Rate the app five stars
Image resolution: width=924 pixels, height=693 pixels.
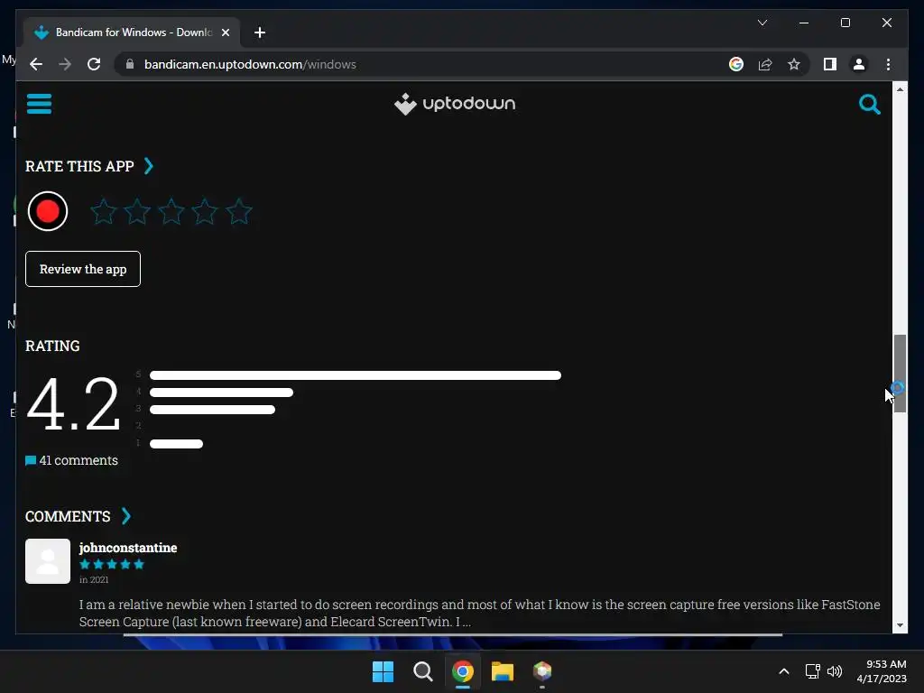239,211
